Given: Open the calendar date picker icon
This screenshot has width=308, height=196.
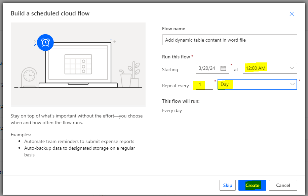Looking at the screenshot, I should pos(223,68).
